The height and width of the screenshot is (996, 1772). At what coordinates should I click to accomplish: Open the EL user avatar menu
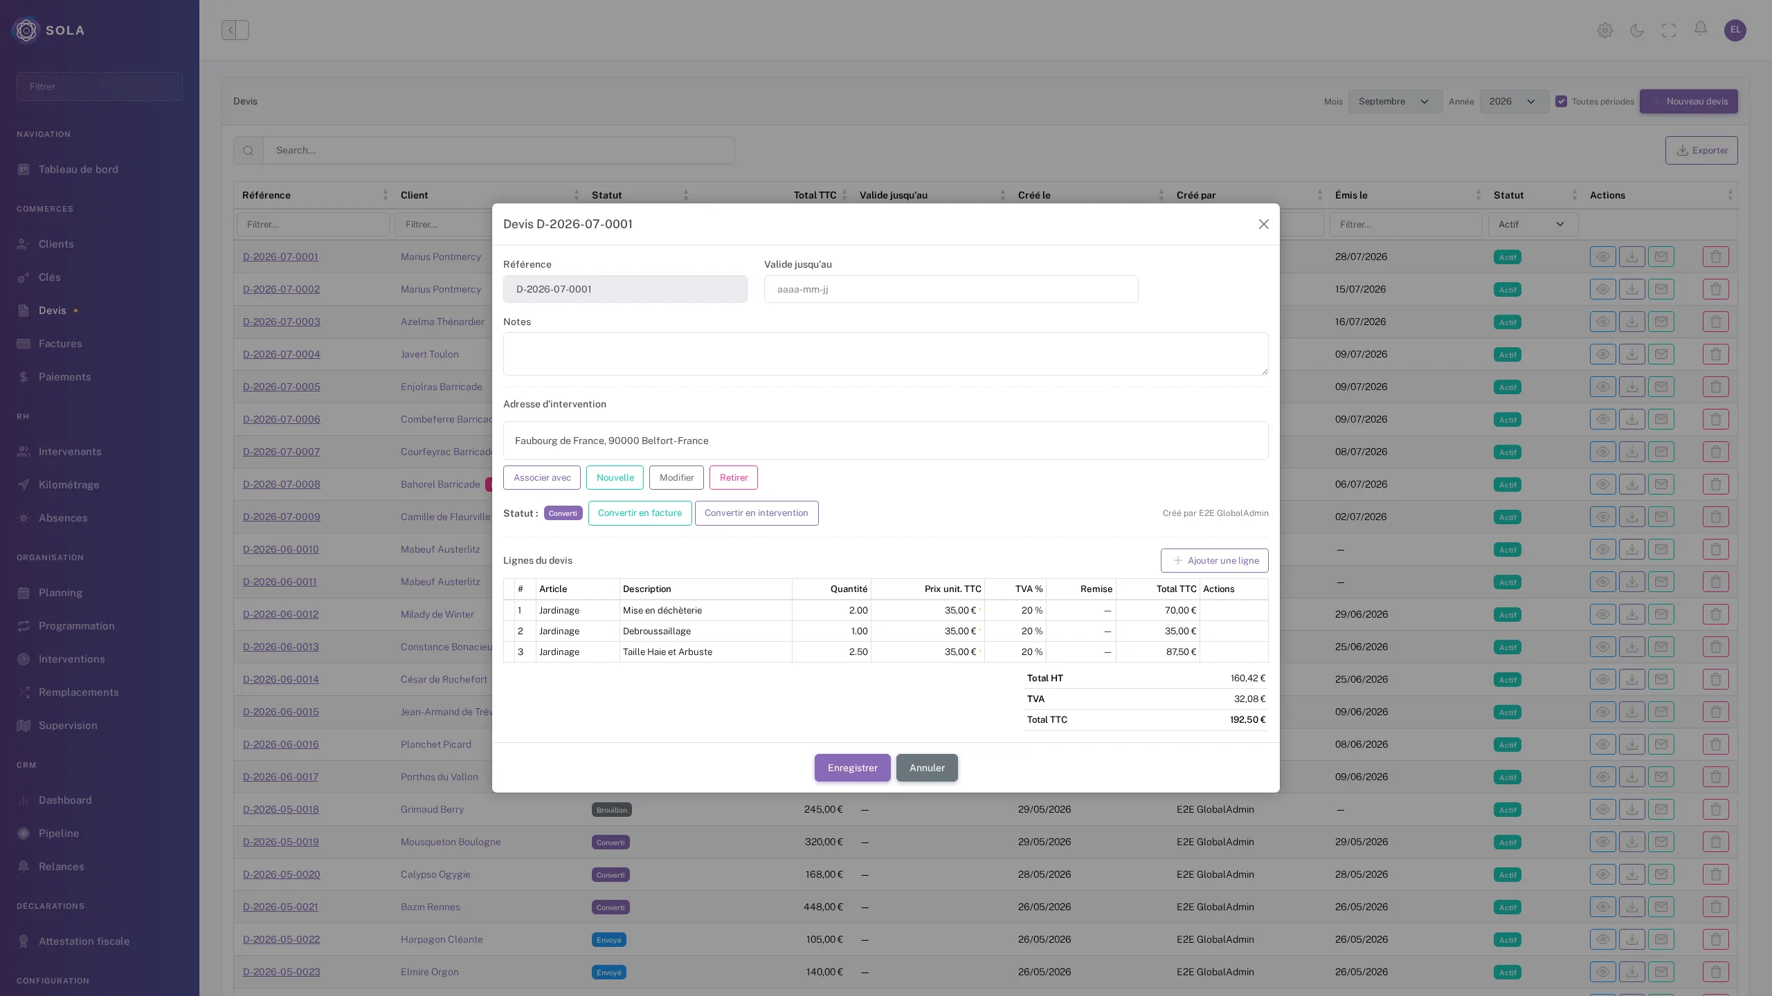click(x=1735, y=30)
